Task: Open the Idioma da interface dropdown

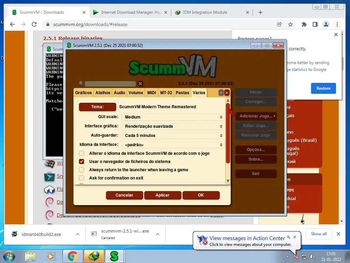Action: [173, 145]
